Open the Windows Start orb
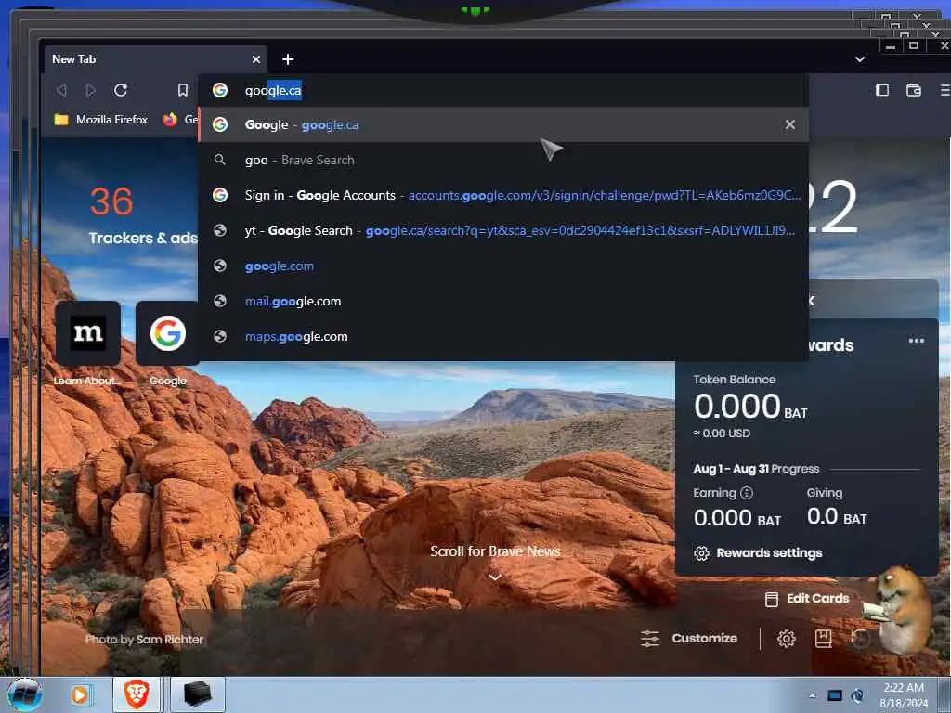The height and width of the screenshot is (713, 951). [25, 694]
